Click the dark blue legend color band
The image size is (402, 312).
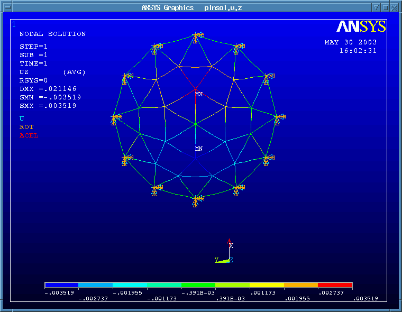coord(61,285)
